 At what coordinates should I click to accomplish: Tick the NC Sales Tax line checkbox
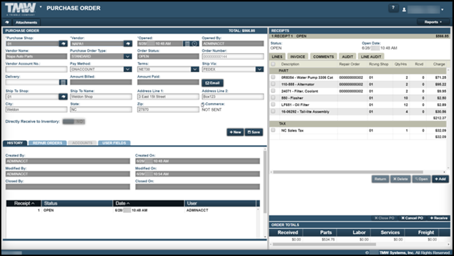273,130
